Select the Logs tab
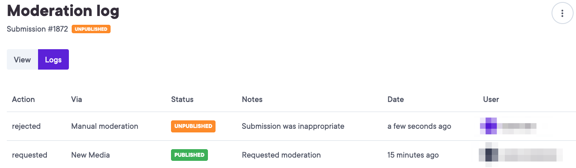This screenshot has width=576, height=168. coord(53,60)
